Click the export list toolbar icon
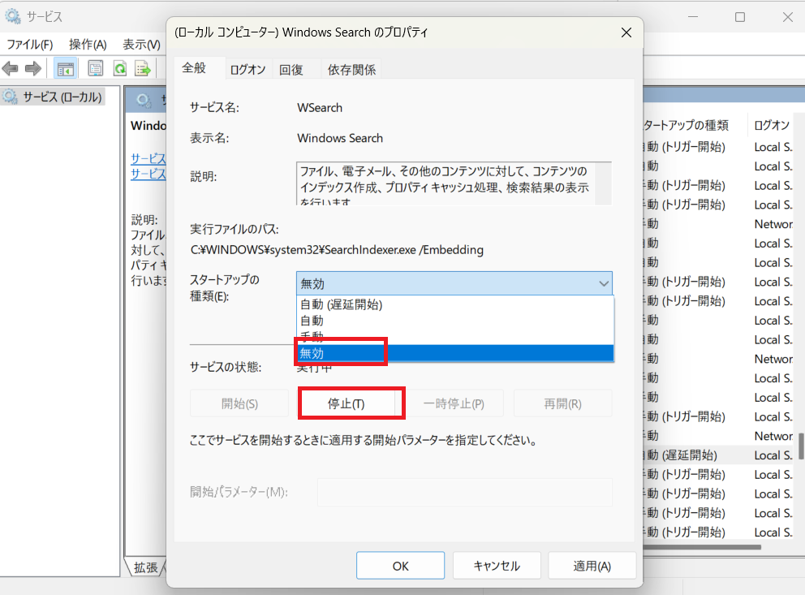 tap(142, 68)
